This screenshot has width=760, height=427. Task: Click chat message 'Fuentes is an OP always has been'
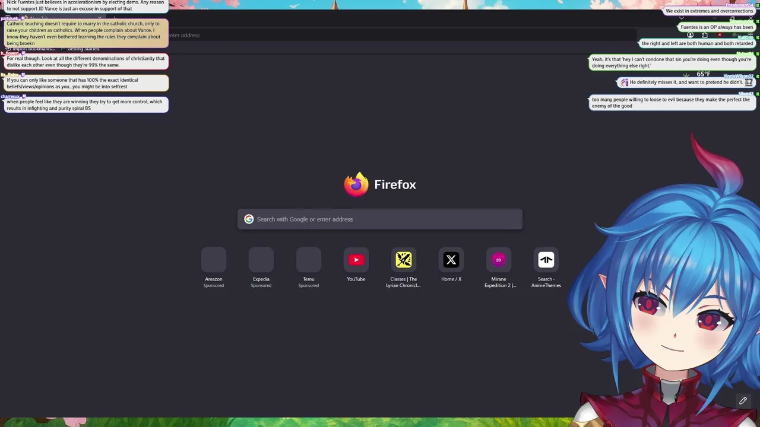[717, 27]
